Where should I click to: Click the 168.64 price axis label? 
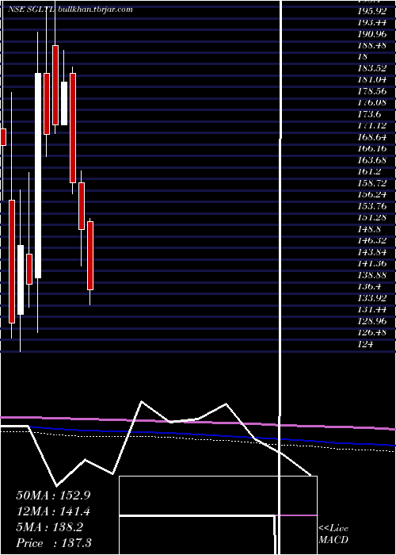click(371, 137)
